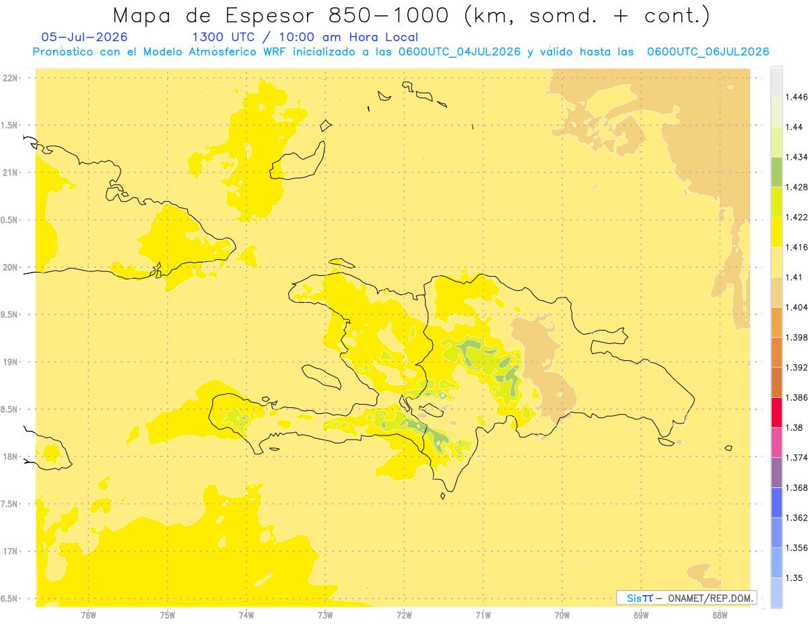Click the legend value '1.404'
Screen dimensions: 808x624
[x=797, y=308]
